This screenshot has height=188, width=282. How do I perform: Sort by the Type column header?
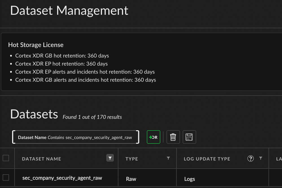132,159
